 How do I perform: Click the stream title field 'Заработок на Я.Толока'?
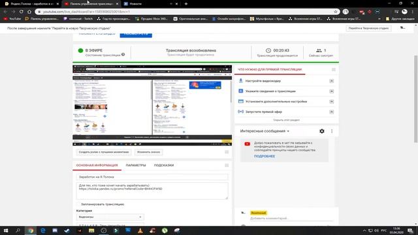[x=152, y=177]
